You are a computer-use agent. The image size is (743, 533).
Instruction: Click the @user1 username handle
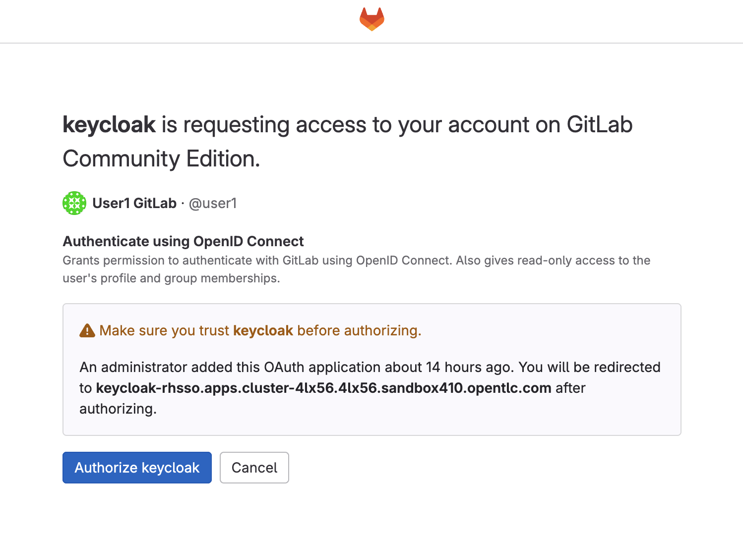point(213,203)
